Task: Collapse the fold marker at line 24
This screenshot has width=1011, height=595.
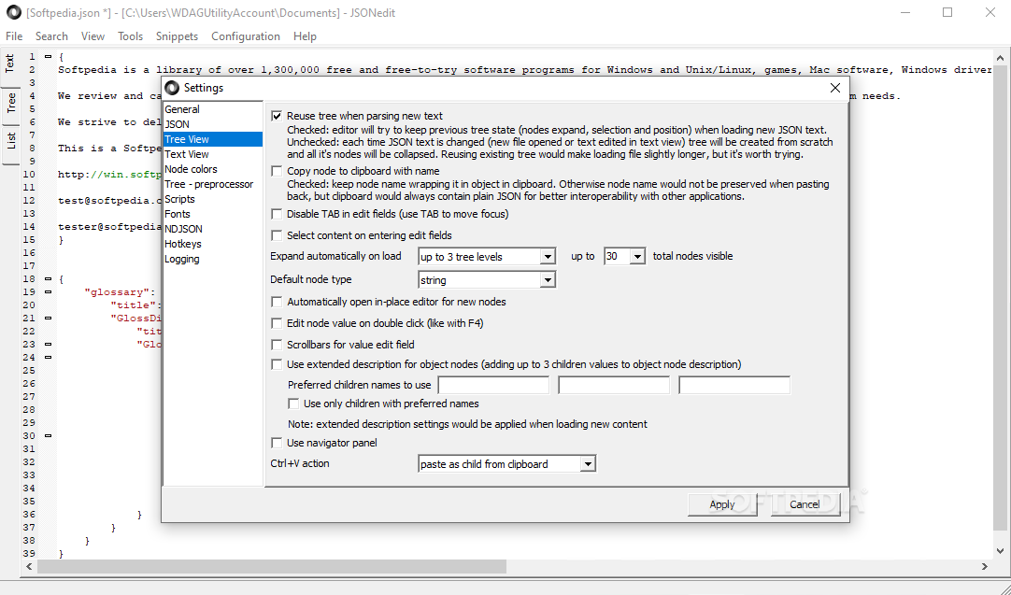Action: (48, 357)
